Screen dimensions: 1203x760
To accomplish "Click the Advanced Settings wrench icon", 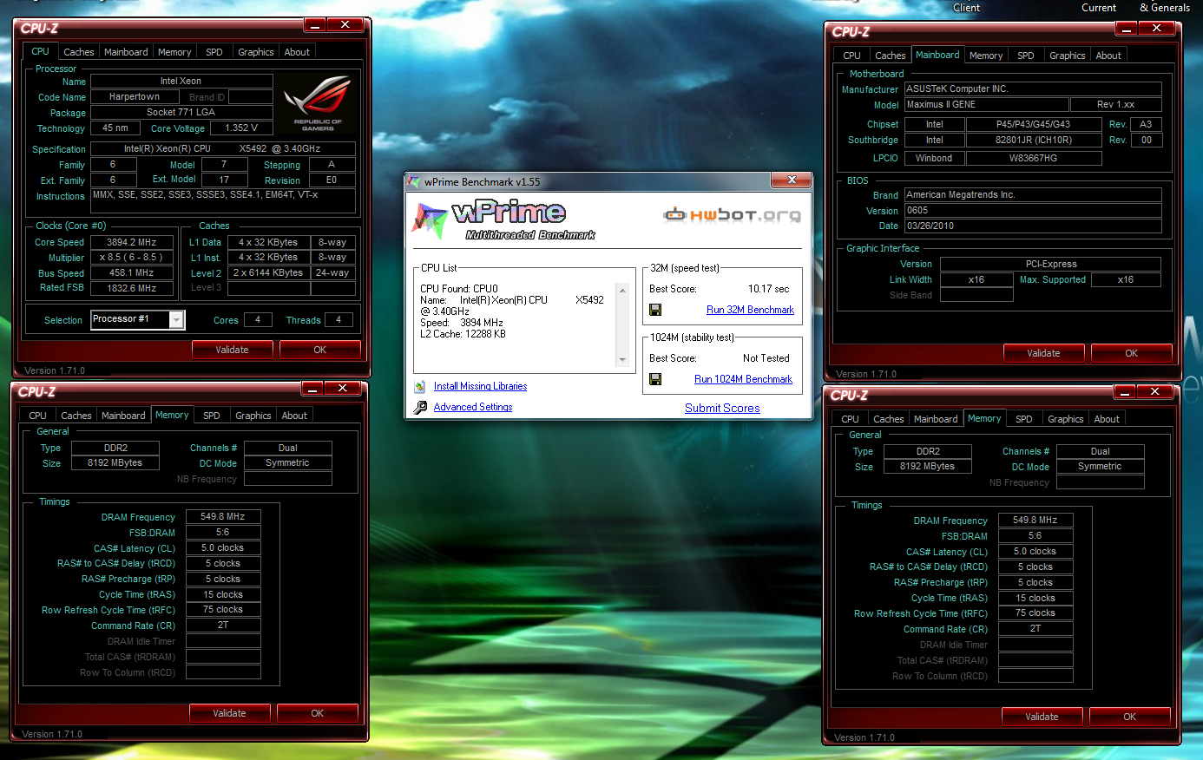I will [420, 407].
